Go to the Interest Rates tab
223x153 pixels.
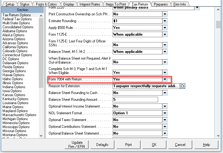click(x=90, y=4)
